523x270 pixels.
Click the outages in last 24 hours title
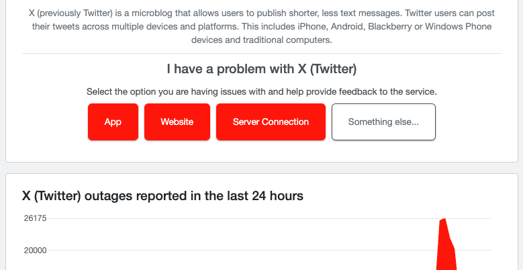[162, 195]
